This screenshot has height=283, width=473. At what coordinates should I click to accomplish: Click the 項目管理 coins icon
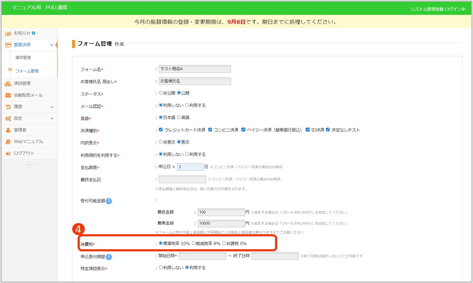pyautogui.click(x=8, y=83)
